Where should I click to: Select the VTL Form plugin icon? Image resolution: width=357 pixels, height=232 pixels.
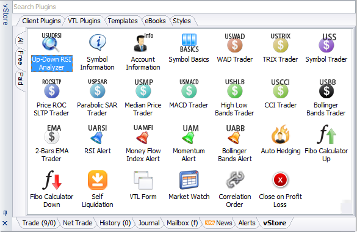pyautogui.click(x=143, y=180)
